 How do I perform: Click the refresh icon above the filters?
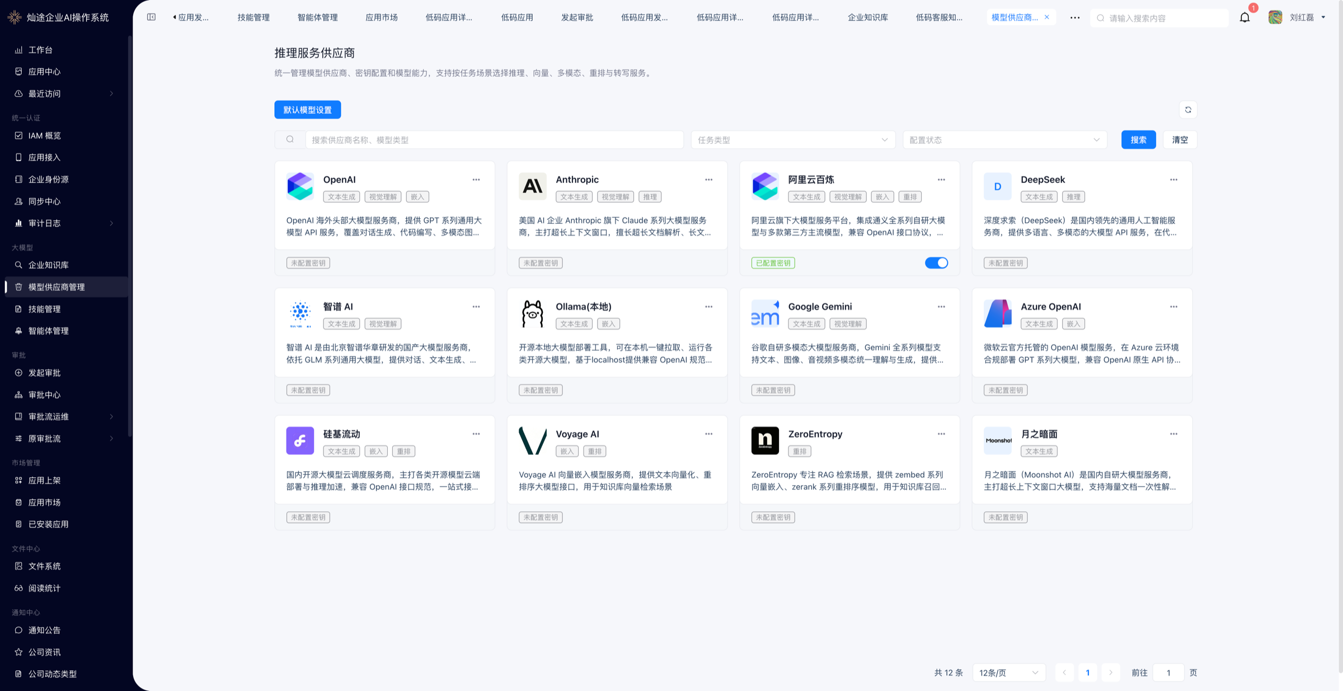pyautogui.click(x=1188, y=110)
